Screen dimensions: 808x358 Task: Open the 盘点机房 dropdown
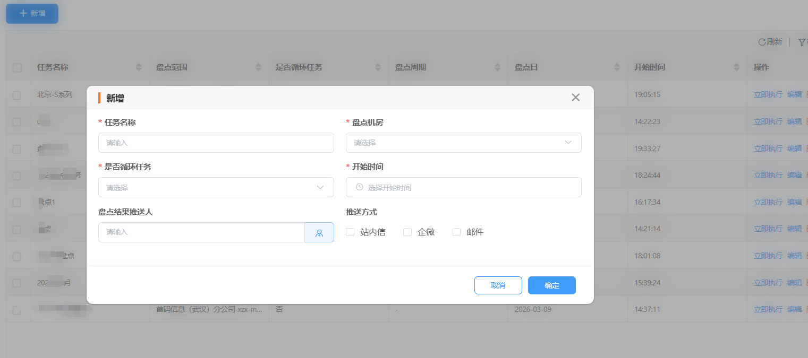tap(463, 143)
